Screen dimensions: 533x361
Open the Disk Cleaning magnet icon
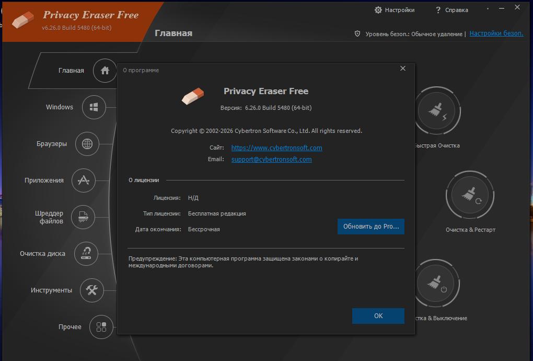(x=86, y=254)
